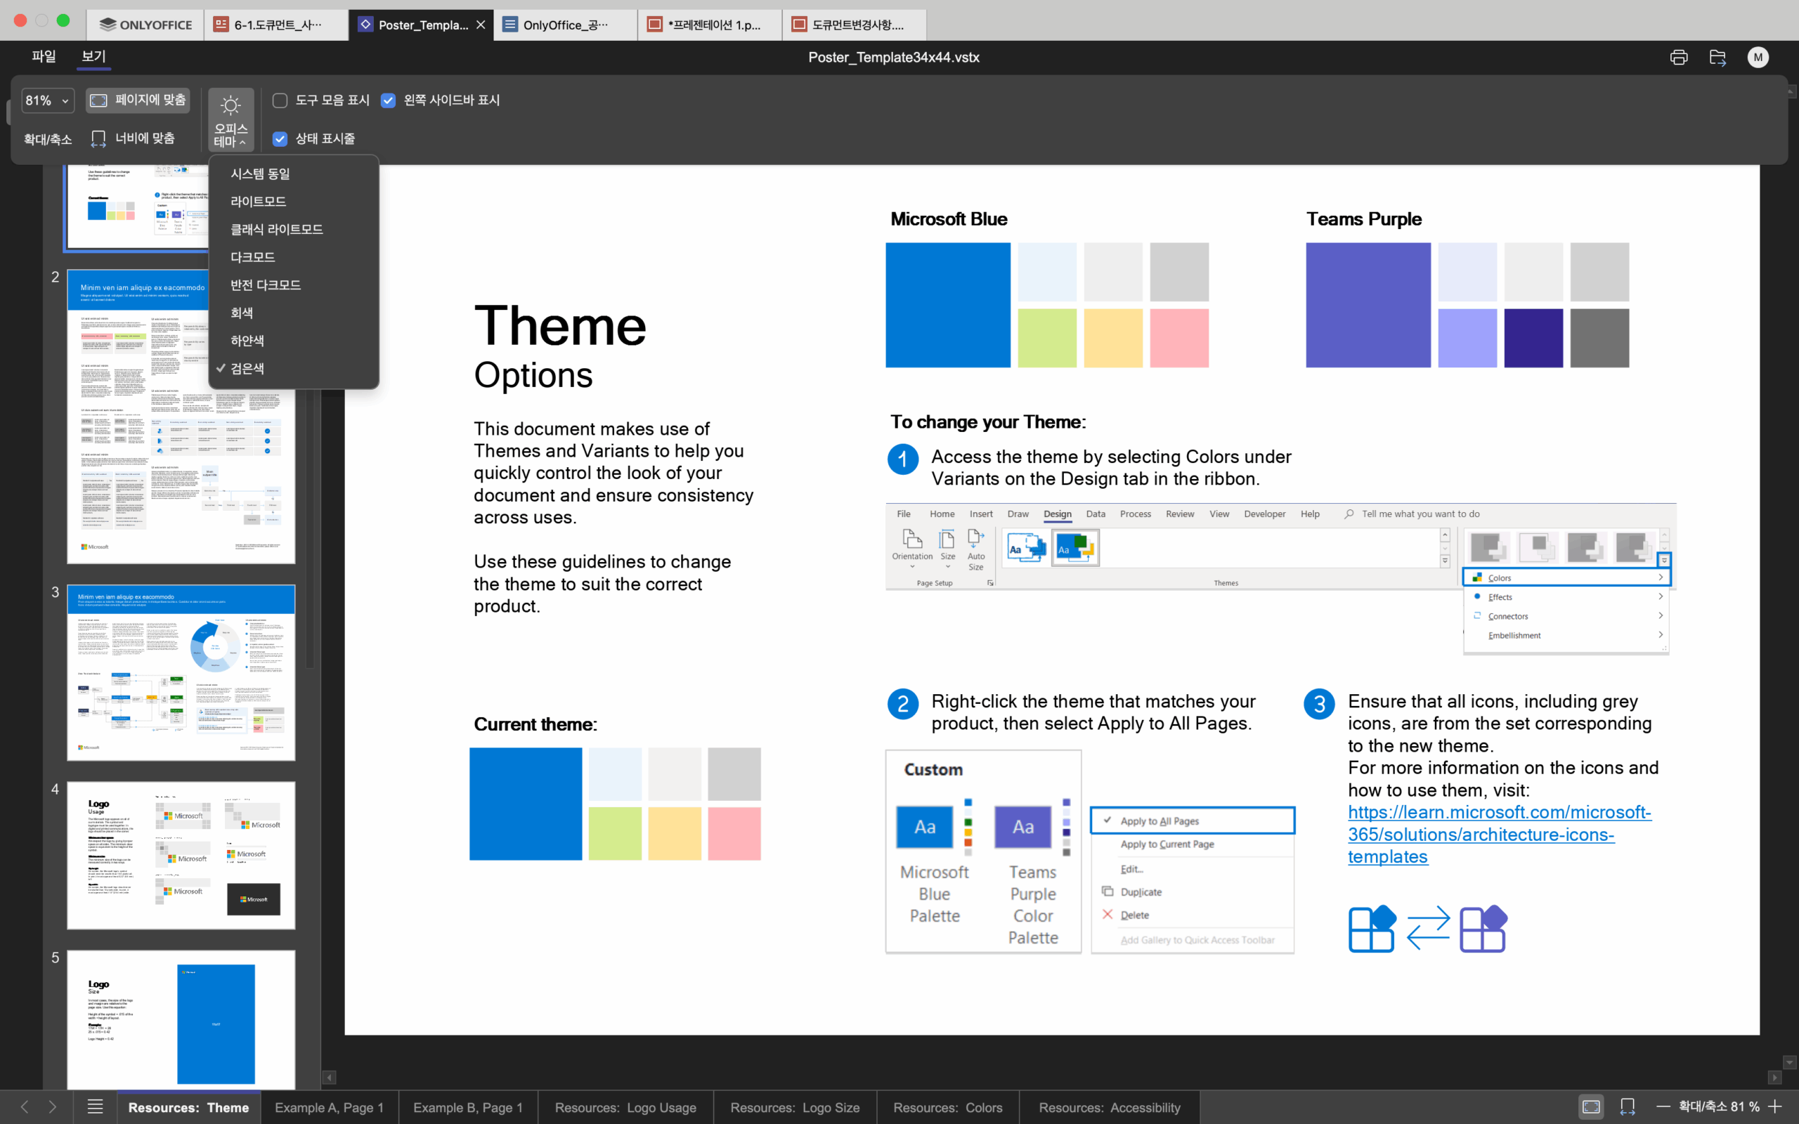This screenshot has width=1799, height=1124.
Task: Click the Fit to Page toolbar button
Action: coord(138,100)
